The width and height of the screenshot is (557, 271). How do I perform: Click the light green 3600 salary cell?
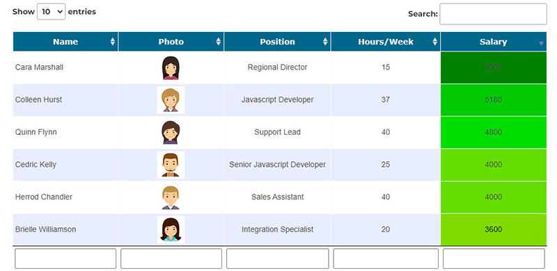(x=494, y=229)
